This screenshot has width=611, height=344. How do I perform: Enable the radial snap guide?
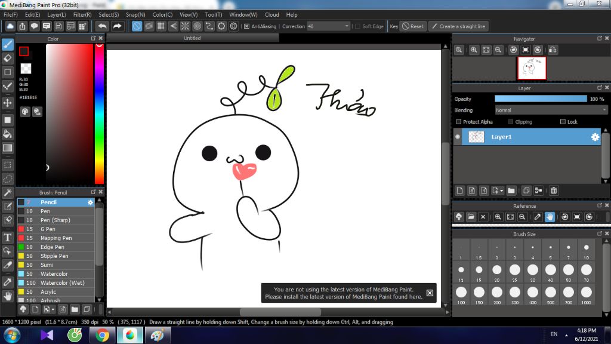coord(185,26)
